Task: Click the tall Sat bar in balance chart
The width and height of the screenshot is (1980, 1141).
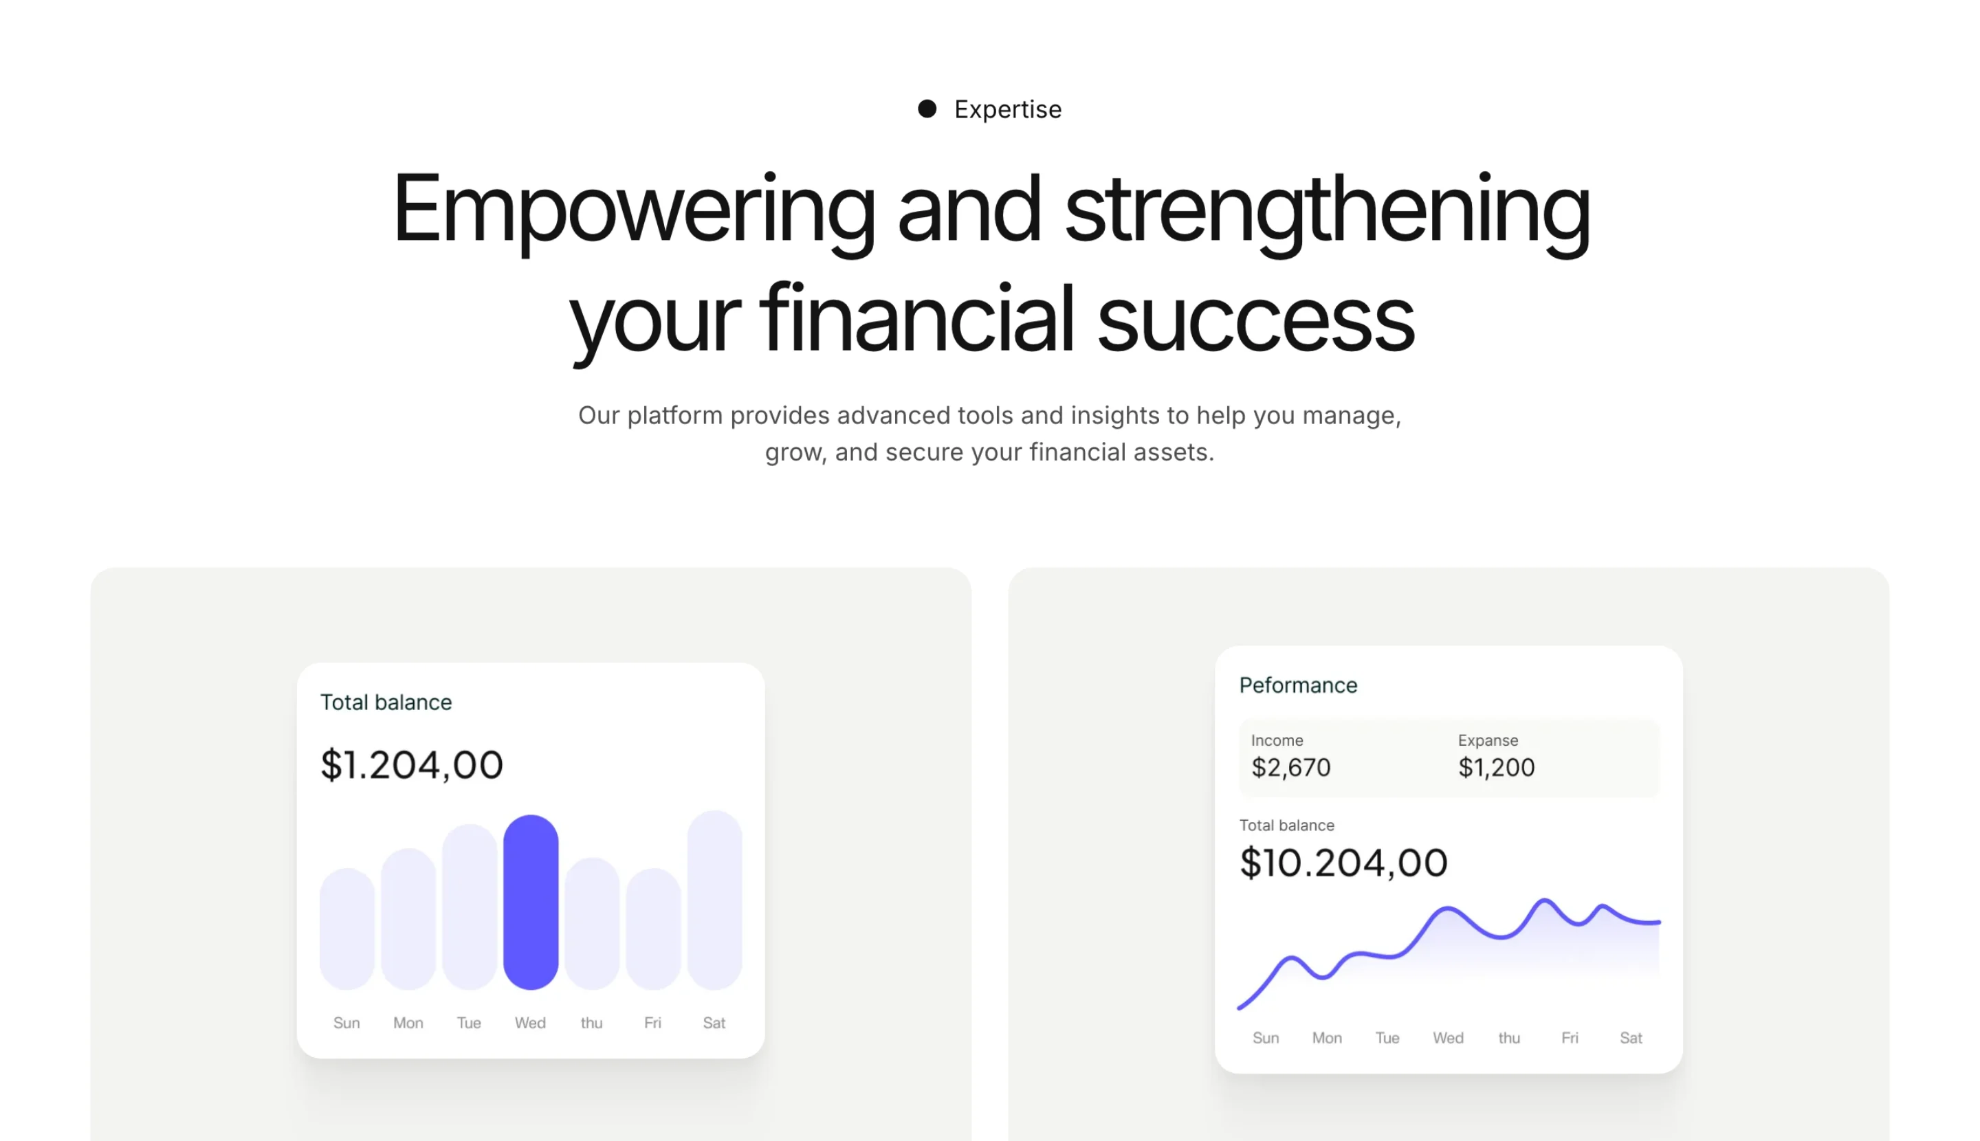Action: 714,900
